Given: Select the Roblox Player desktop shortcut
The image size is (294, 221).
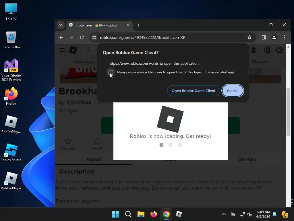Looking at the screenshot, I should click(x=11, y=181).
